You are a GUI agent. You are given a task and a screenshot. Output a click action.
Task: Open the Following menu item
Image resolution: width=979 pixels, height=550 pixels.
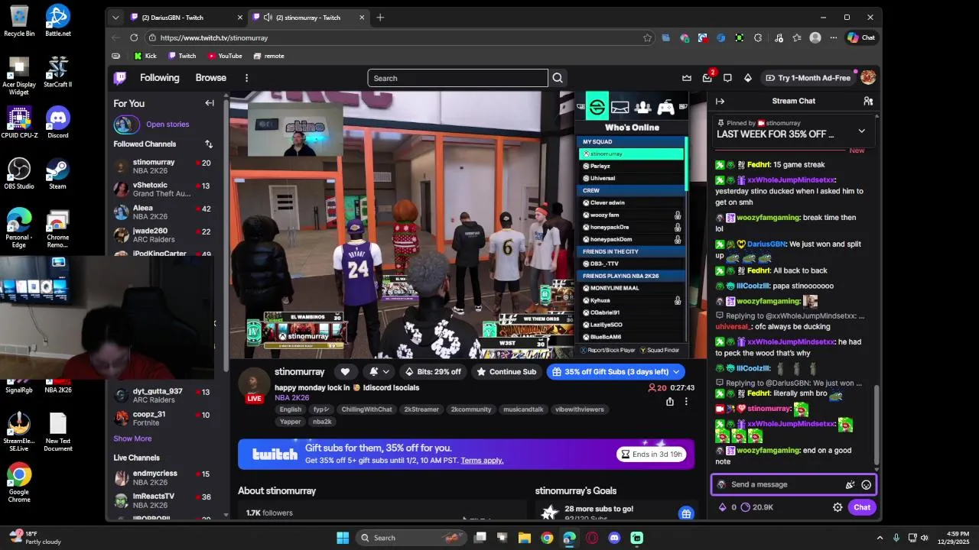pyautogui.click(x=159, y=78)
